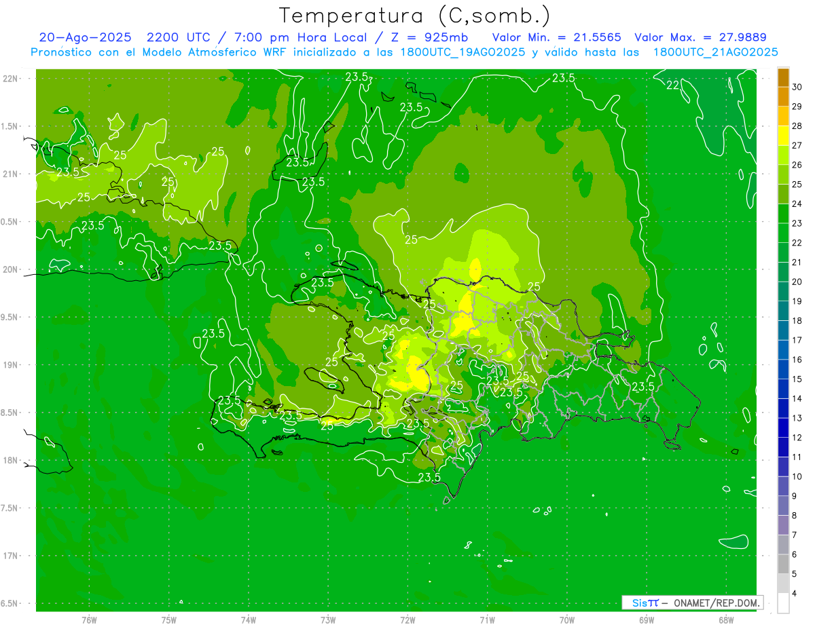This screenshot has width=815, height=629.
Task: Click the '1800UTC_21AGO2025' validity text
Action: 715,52
